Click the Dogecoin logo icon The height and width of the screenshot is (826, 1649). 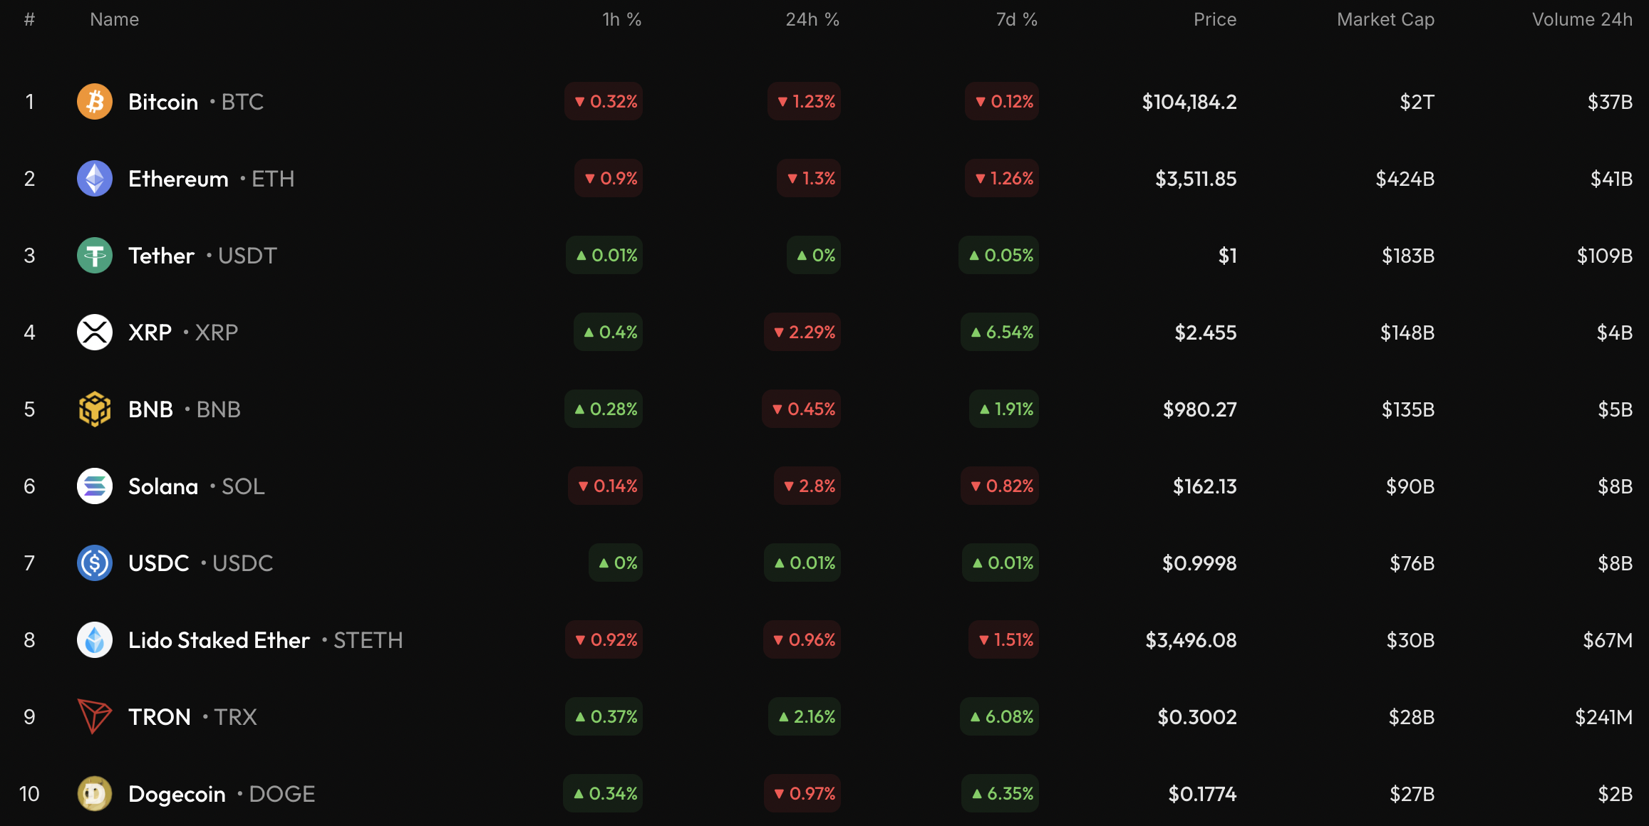(95, 794)
